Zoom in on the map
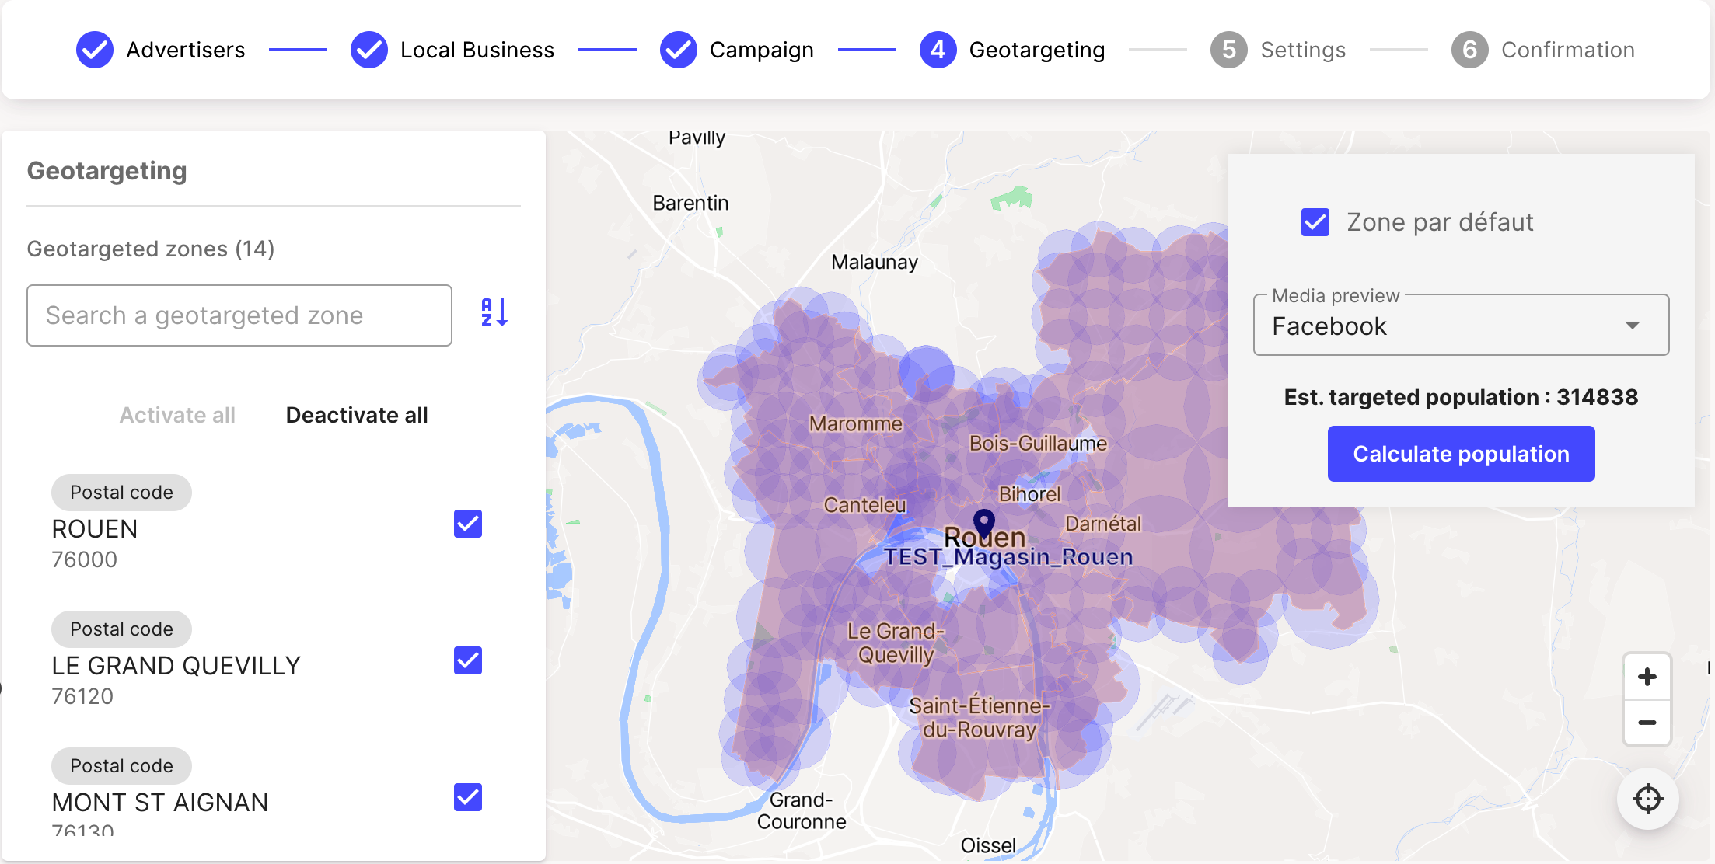 point(1647,677)
